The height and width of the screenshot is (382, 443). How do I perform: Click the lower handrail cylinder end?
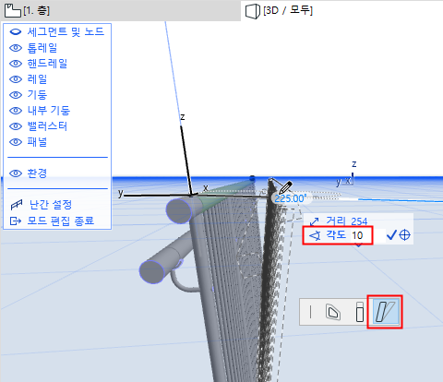point(152,271)
